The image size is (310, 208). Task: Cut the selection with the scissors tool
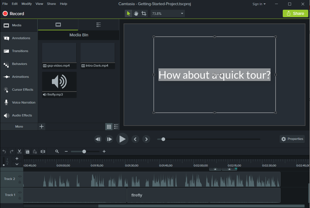click(19, 151)
